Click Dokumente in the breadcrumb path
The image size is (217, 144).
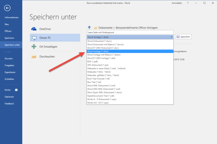105,28
